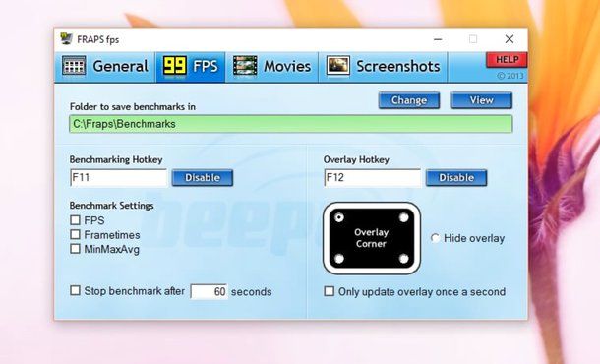Click the yellow 99 FPS counter icon
600x364 pixels.
coord(175,67)
